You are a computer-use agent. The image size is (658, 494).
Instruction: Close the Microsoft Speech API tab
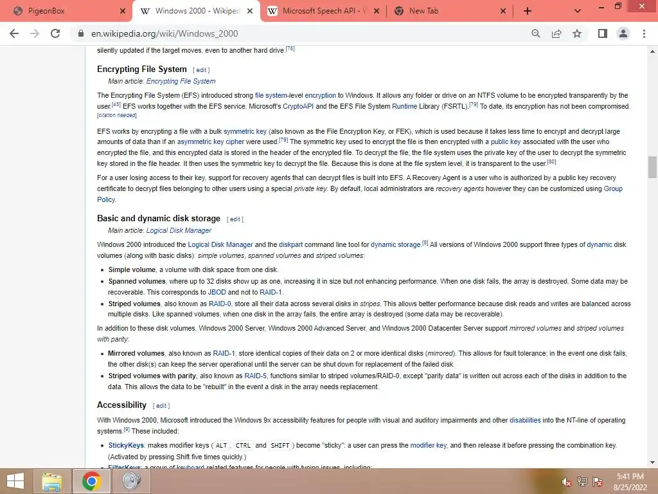[x=377, y=12]
